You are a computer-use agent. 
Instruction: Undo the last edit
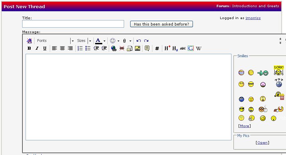point(139,41)
